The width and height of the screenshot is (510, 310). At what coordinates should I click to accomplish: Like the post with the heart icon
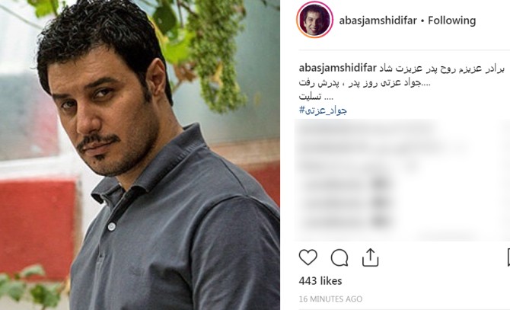click(x=308, y=257)
